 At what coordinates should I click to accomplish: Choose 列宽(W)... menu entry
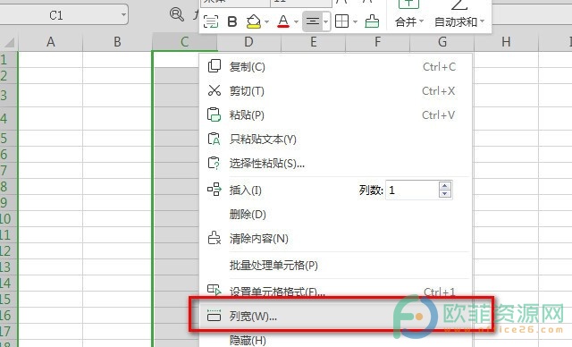[336, 316]
